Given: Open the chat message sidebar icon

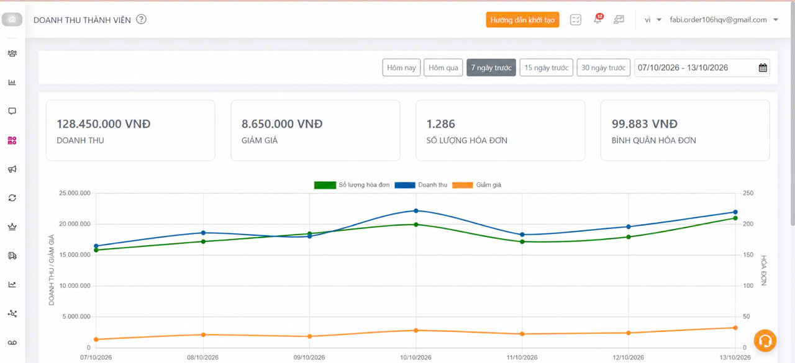Looking at the screenshot, I should tap(12, 112).
